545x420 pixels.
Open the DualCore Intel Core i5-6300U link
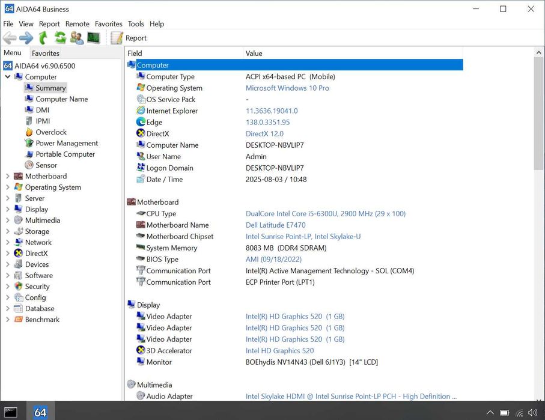[326, 213]
